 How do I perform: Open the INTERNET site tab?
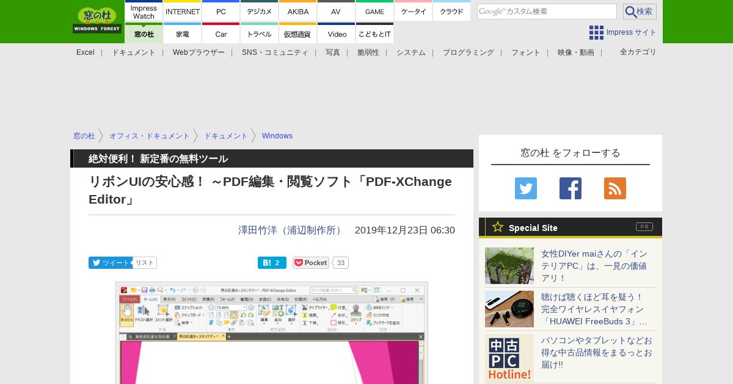[x=183, y=12]
